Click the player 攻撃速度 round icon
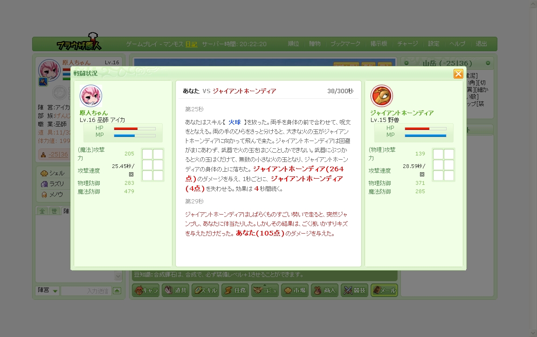 131,174
